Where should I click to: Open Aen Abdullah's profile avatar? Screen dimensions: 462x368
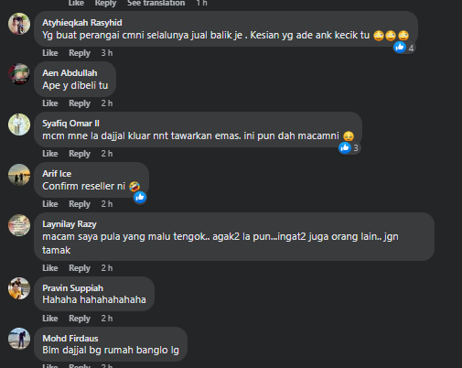[x=19, y=74]
